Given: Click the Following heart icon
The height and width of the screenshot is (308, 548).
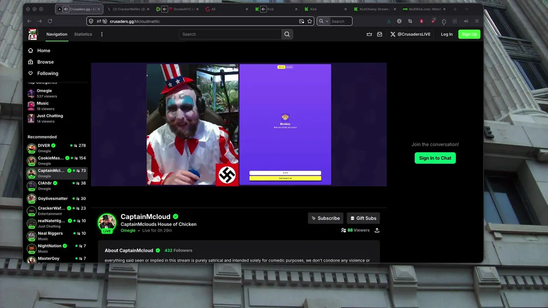Looking at the screenshot, I should pos(30,73).
